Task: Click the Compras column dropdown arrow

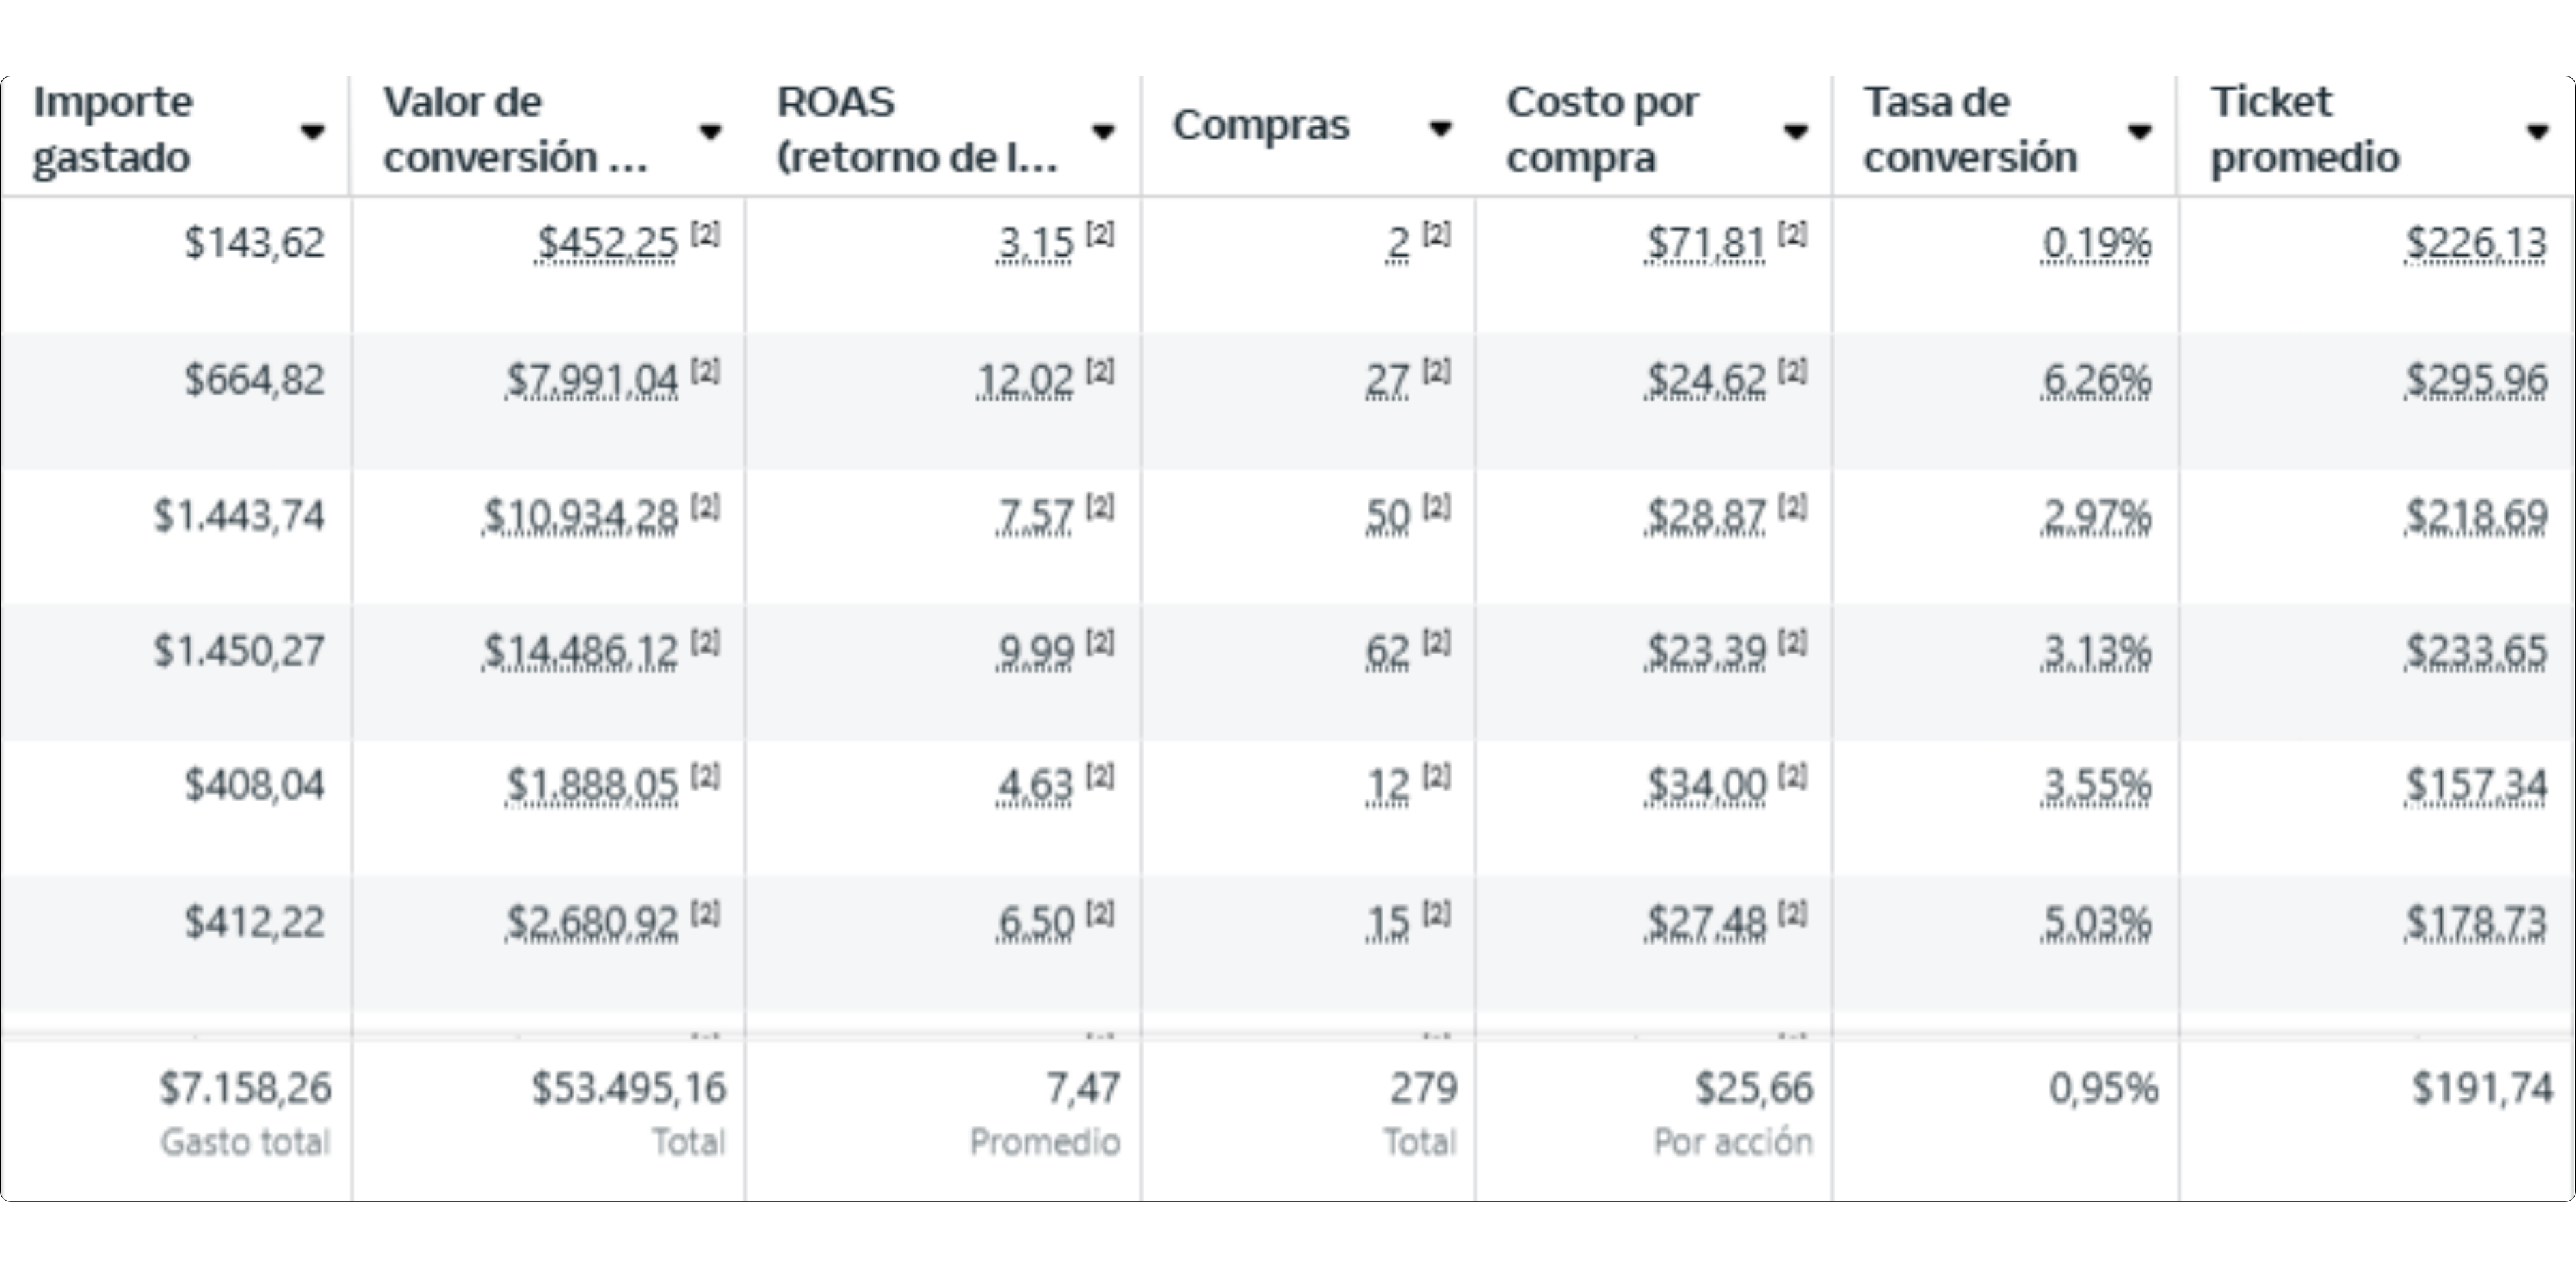Action: (1440, 128)
